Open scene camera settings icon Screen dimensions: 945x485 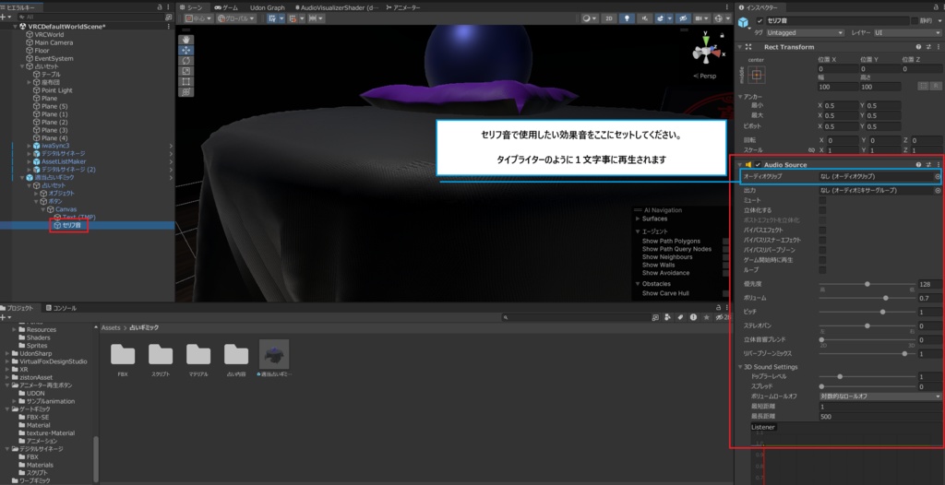point(701,18)
